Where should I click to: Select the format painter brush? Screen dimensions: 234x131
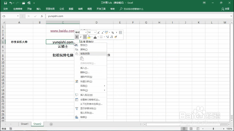tap(116, 37)
